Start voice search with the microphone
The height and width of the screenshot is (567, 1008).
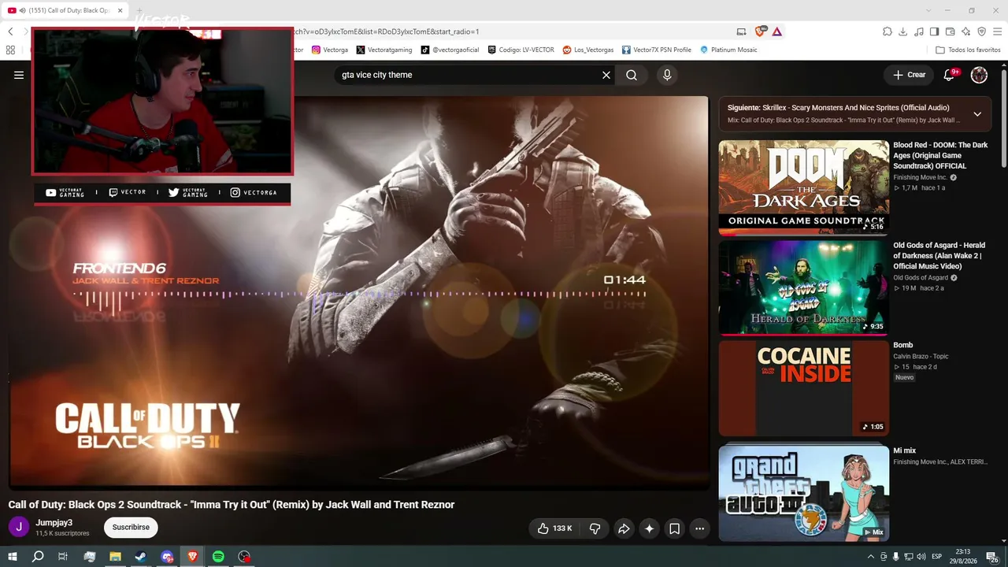point(667,75)
